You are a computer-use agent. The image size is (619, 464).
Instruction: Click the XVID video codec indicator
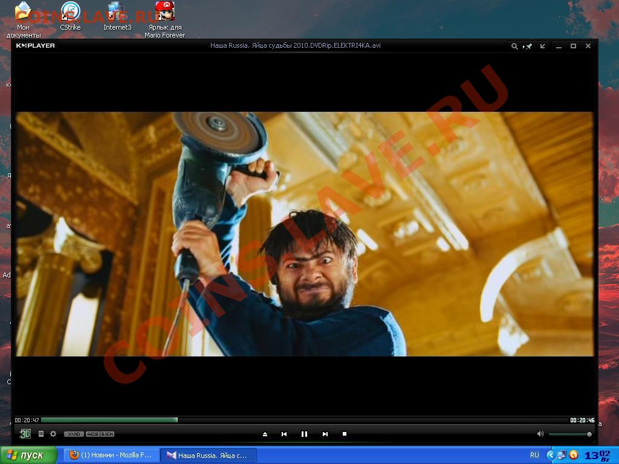[x=74, y=434]
